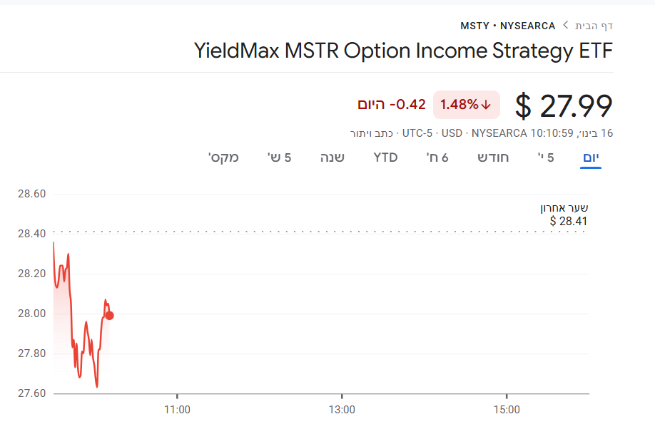The height and width of the screenshot is (424, 655).
Task: Switch to the חודש month tab
Action: [x=493, y=157]
